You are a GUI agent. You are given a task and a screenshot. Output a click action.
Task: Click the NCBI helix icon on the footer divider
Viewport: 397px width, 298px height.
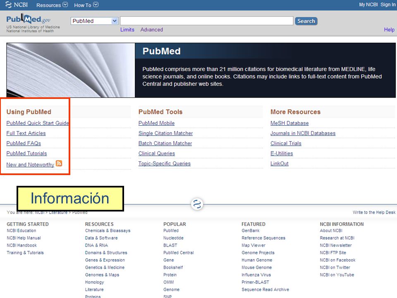pos(197,204)
